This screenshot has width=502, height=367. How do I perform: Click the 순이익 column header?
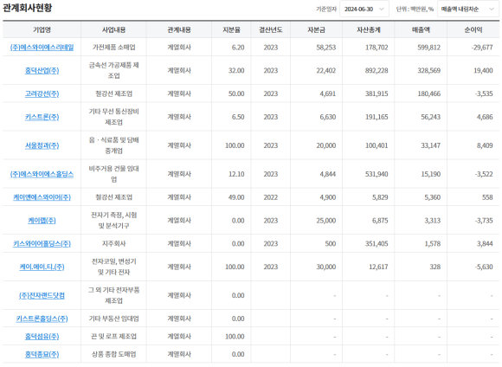[x=473, y=29]
